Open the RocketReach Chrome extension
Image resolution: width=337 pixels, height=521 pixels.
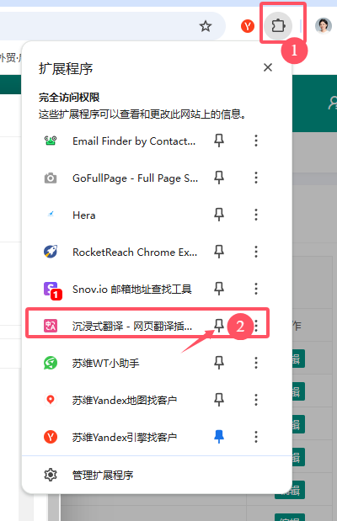point(120,252)
